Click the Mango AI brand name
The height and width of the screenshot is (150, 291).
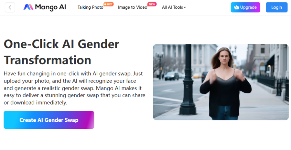[50, 7]
